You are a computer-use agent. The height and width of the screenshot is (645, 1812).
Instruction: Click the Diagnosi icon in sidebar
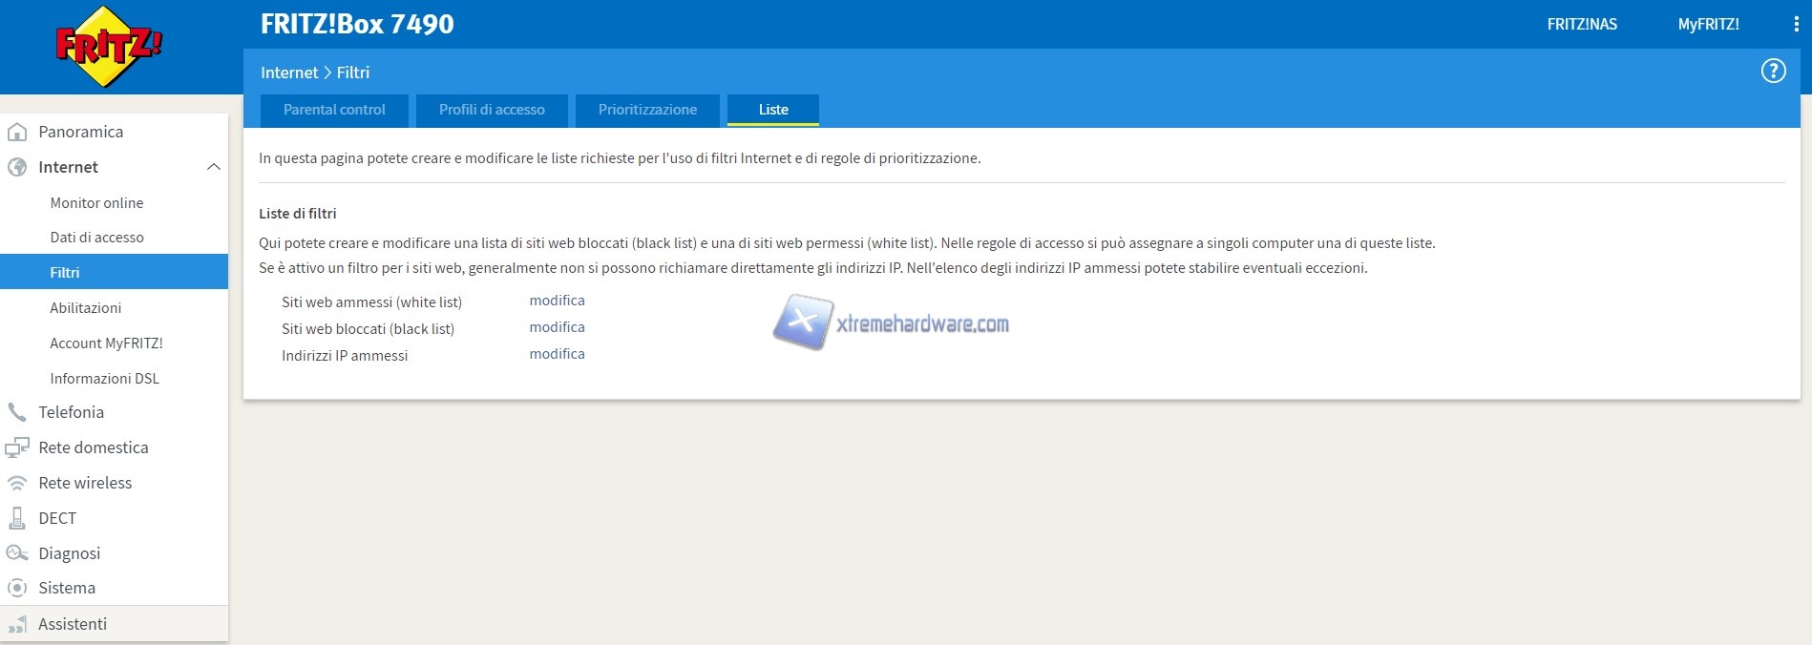[17, 553]
